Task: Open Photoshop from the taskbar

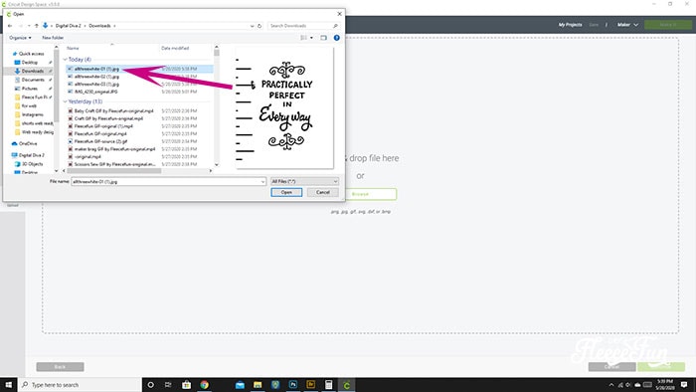Action: (x=293, y=385)
